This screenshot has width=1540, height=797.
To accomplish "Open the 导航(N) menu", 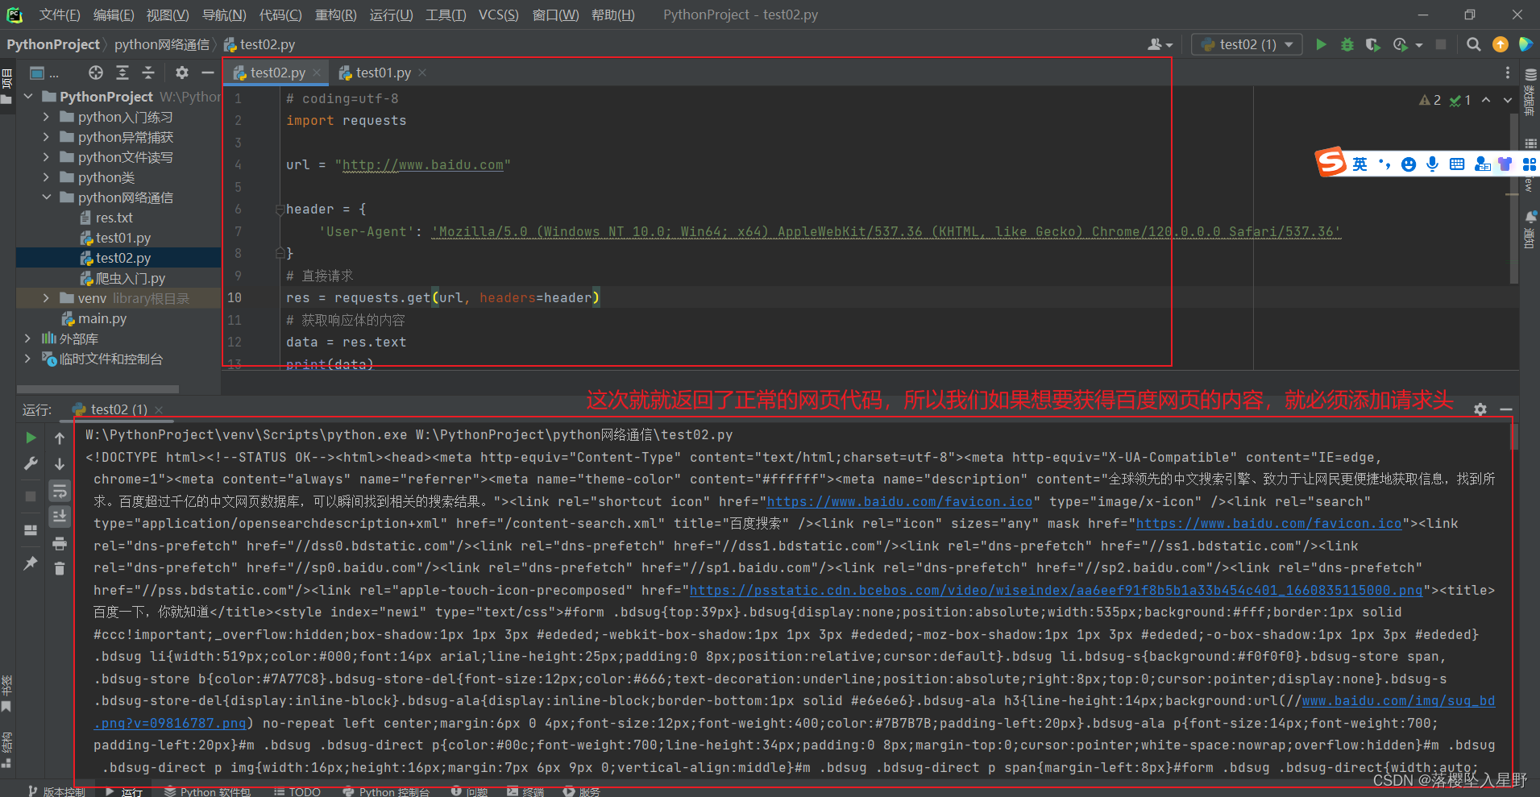I will coord(224,15).
